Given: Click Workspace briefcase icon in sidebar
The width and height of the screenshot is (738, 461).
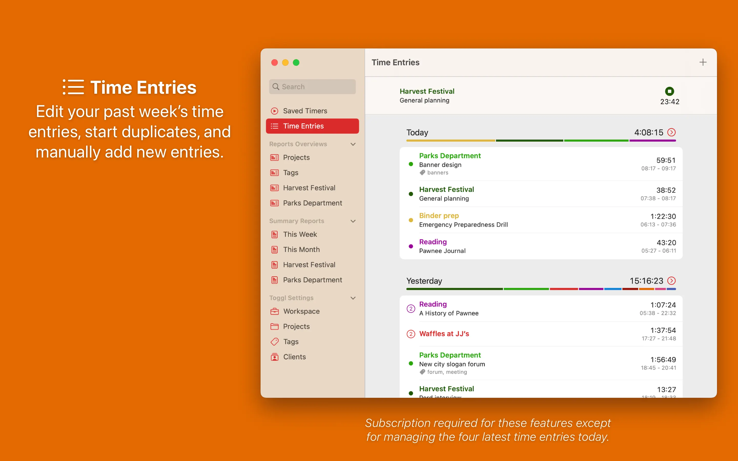Looking at the screenshot, I should [x=274, y=311].
